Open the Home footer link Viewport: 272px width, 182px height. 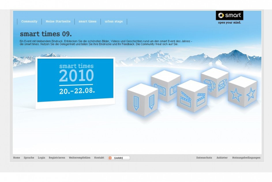pyautogui.click(x=16, y=158)
